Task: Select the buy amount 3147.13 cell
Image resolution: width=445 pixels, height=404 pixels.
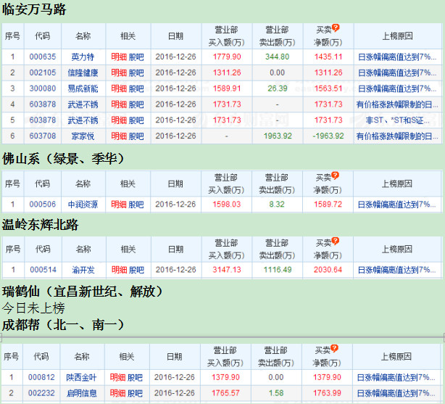Action: pos(227,270)
